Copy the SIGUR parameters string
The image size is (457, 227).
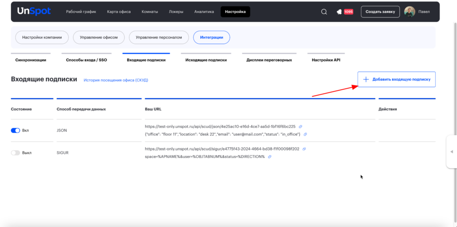click(270, 157)
